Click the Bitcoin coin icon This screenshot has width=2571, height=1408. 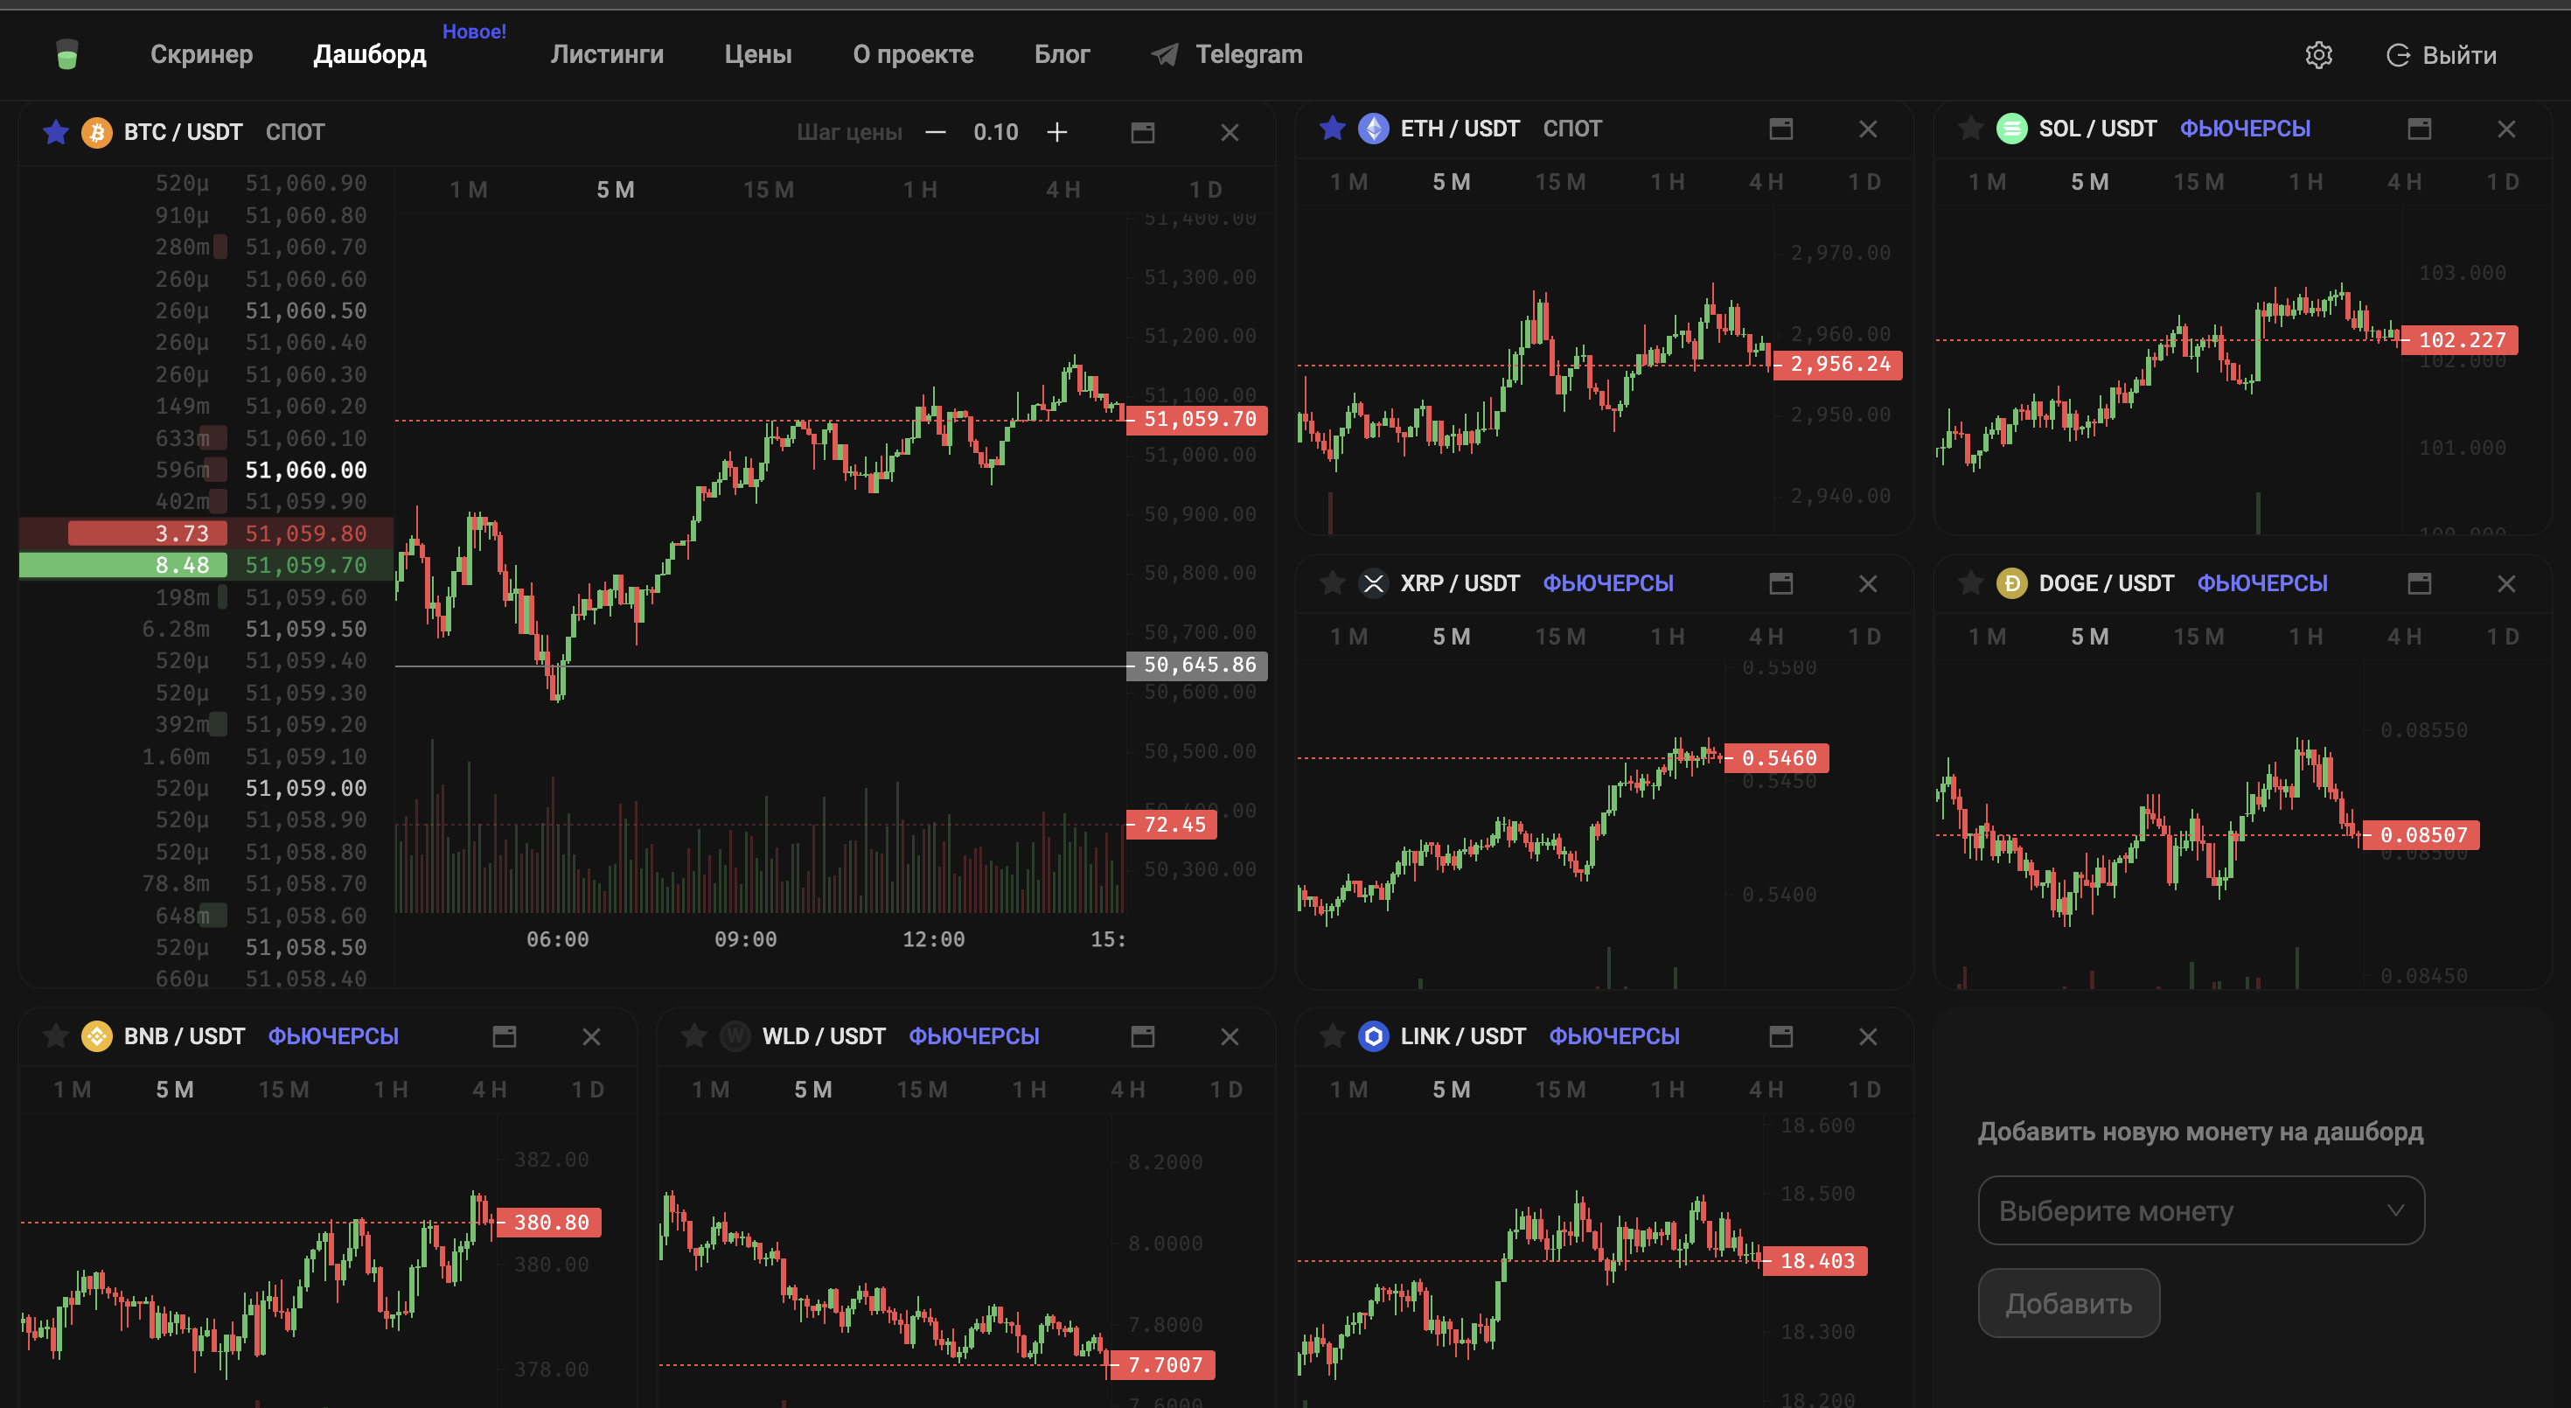coord(97,132)
